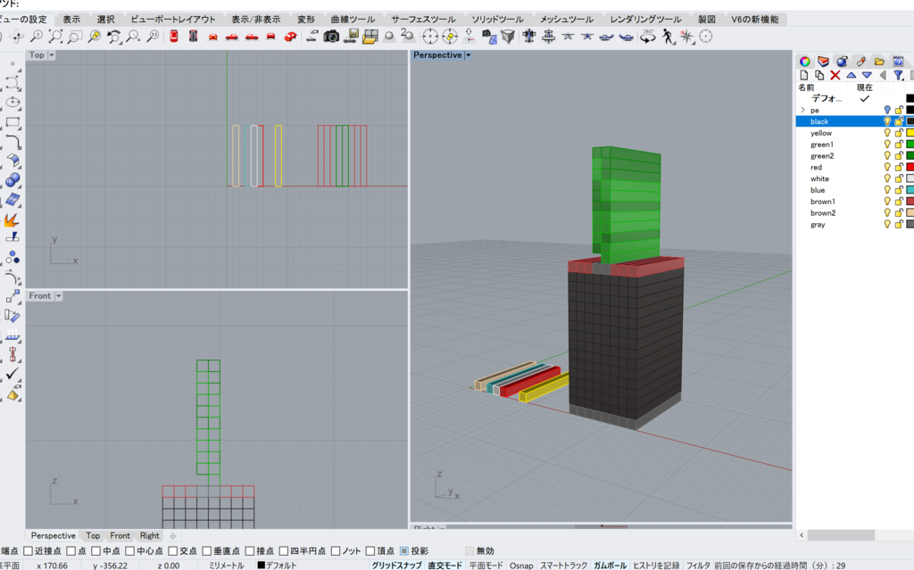914x570 pixels.
Task: Click the Explode icon in left toolbar
Action: pos(12,219)
